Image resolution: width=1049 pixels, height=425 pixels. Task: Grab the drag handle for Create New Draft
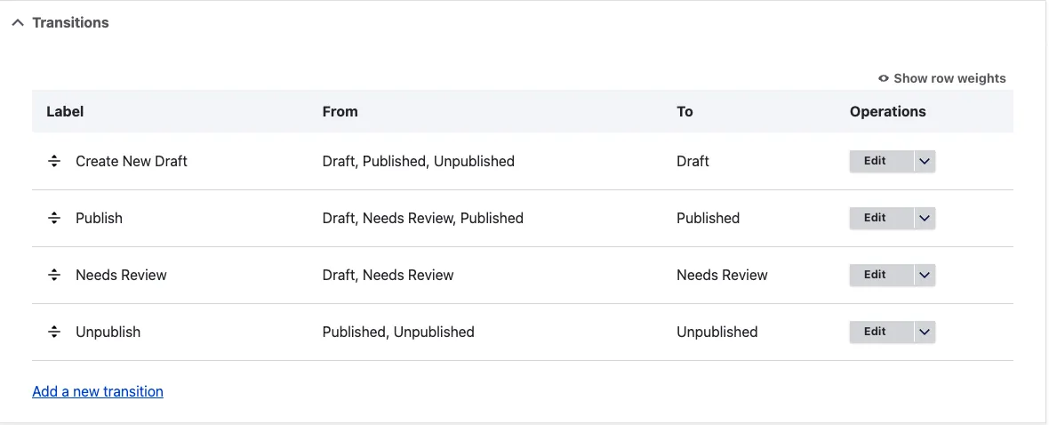54,161
